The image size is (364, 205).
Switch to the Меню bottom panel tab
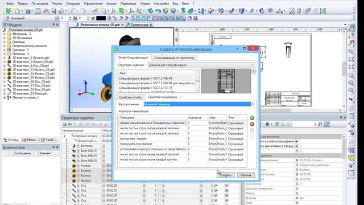(30, 140)
